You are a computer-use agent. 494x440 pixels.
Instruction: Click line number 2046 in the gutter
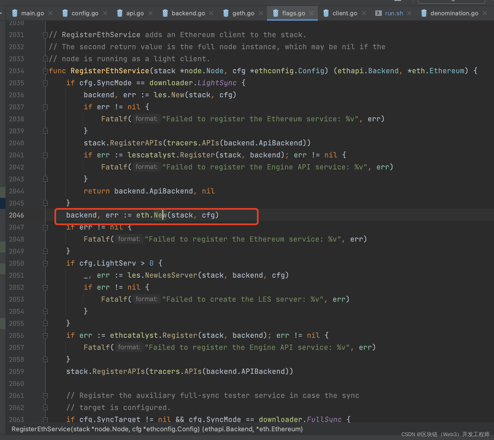click(x=16, y=215)
